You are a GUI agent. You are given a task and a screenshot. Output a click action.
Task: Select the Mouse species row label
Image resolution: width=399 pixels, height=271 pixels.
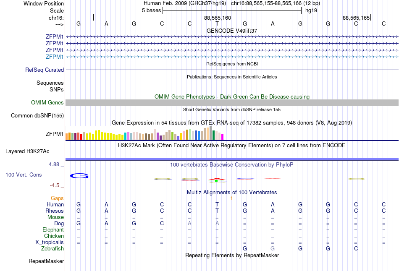coord(55,217)
